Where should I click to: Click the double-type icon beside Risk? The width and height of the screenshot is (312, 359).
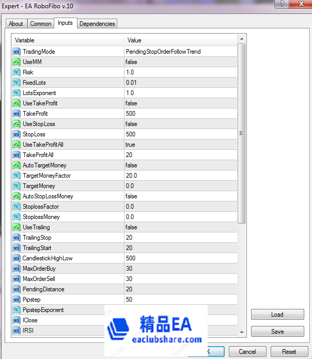(x=16, y=72)
